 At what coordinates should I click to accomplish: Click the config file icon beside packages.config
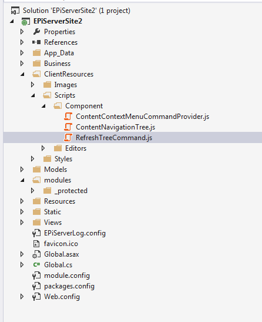click(36, 286)
